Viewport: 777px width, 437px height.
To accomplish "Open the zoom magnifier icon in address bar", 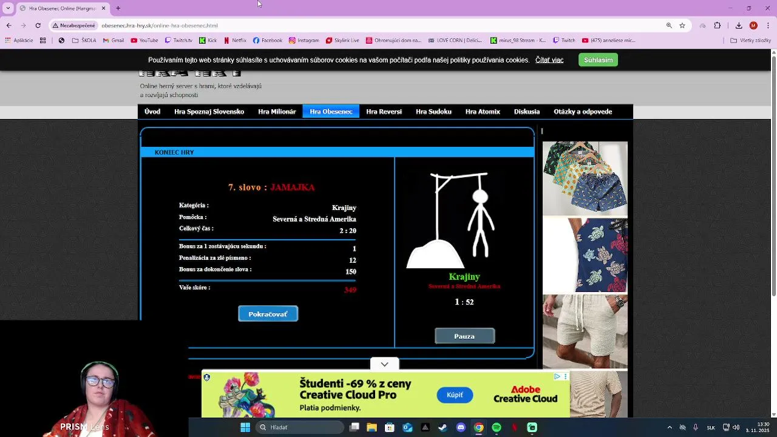I will (669, 25).
